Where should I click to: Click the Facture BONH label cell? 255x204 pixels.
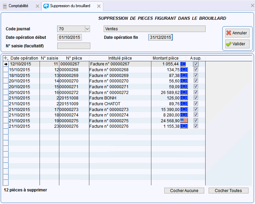120,98
